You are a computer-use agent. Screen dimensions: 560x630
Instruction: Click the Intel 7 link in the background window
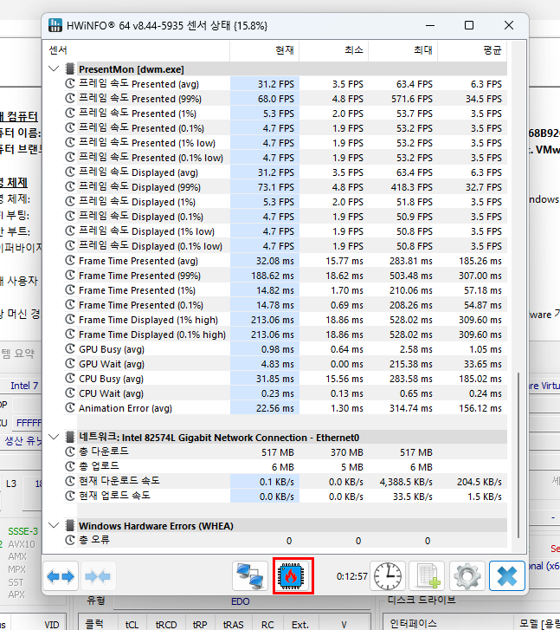point(24,386)
